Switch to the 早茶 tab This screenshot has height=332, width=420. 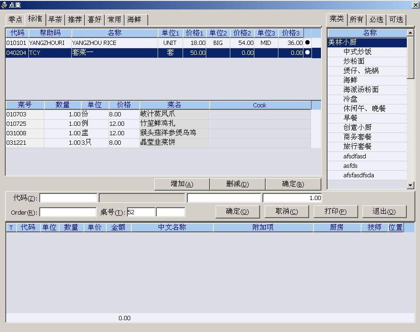(55, 19)
